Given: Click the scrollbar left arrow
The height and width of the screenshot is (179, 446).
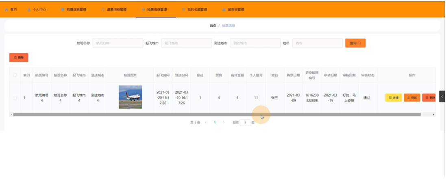Looking at the screenshot, I should pos(11,114).
